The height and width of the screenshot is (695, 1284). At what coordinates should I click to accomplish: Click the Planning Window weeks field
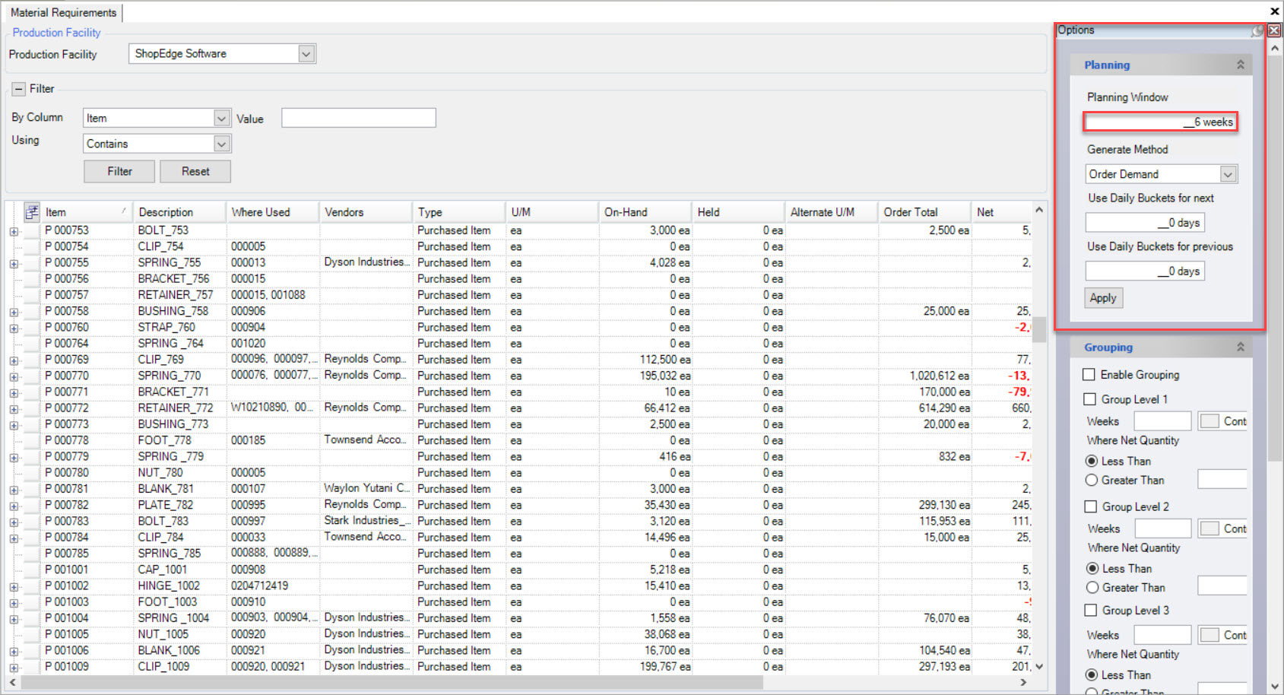1161,122
